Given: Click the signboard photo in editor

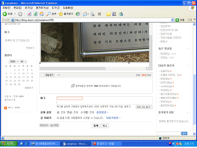Looking at the screenshot, I should click(x=95, y=42).
